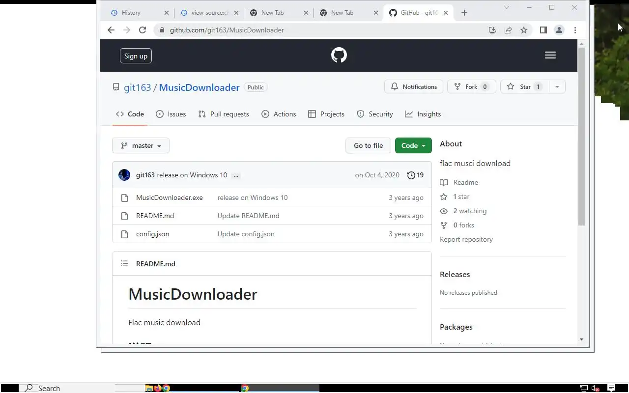This screenshot has width=629, height=393.
Task: Reload the page with refresh icon
Action: 143,30
